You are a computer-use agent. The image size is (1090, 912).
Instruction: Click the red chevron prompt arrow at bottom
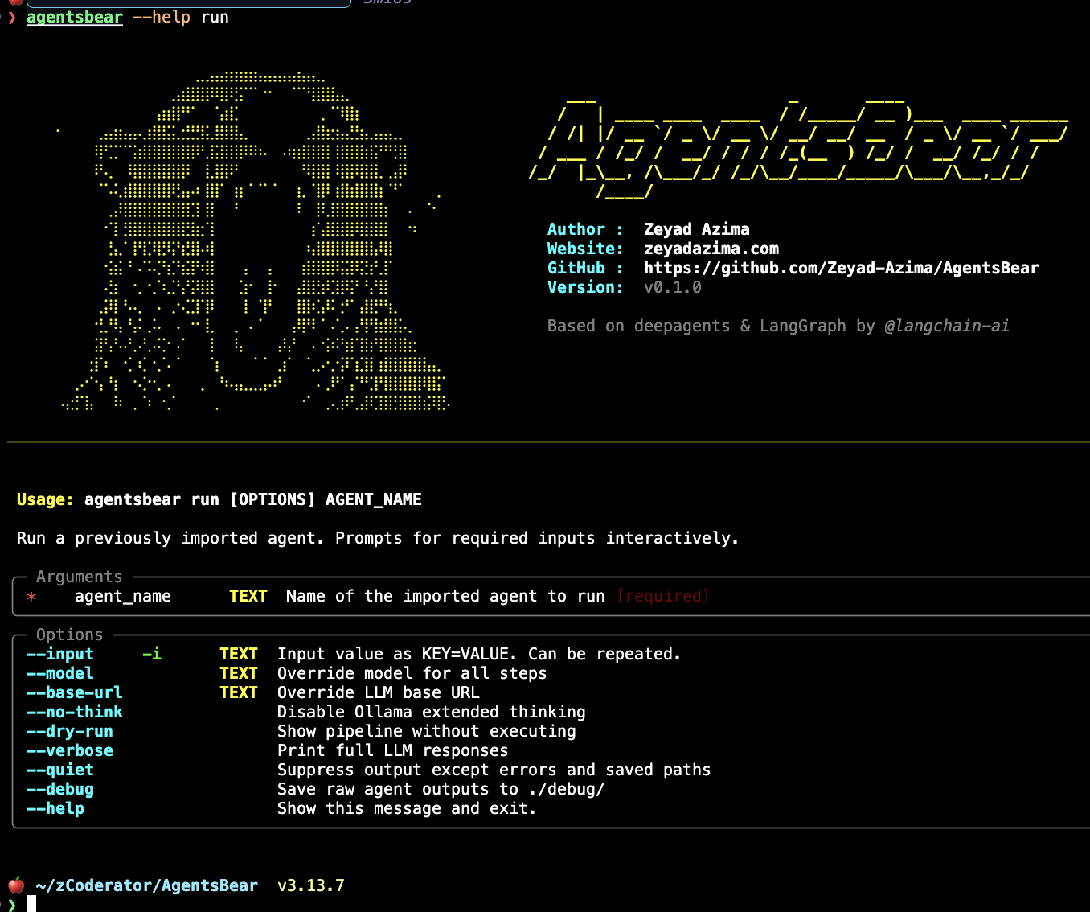tap(11, 905)
